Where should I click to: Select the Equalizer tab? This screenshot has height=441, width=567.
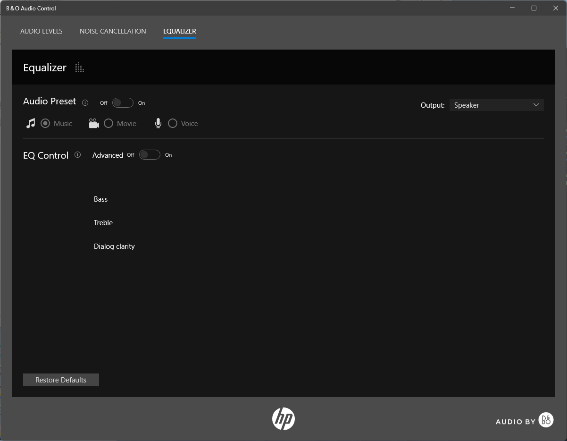[x=180, y=31]
